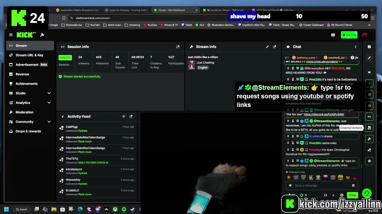
Task: Click the ticket tag icon in the right sidebar
Action: tap(369, 161)
